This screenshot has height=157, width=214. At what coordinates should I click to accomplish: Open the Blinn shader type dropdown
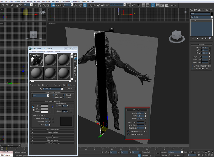(48, 96)
